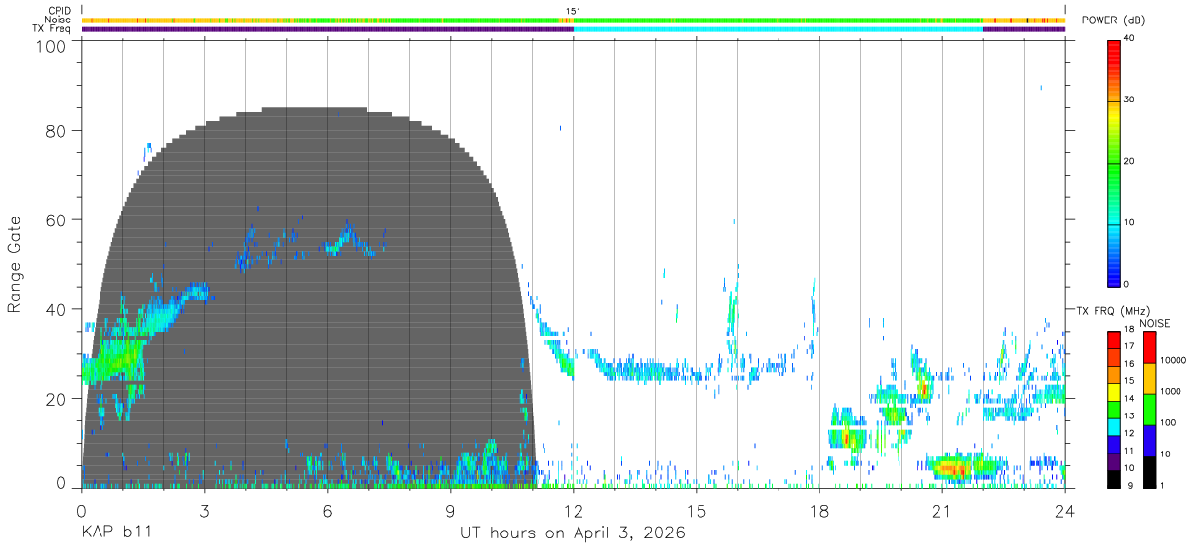The height and width of the screenshot is (553, 1198).
Task: Click noise scale value '10000'
Action: coord(1174,360)
